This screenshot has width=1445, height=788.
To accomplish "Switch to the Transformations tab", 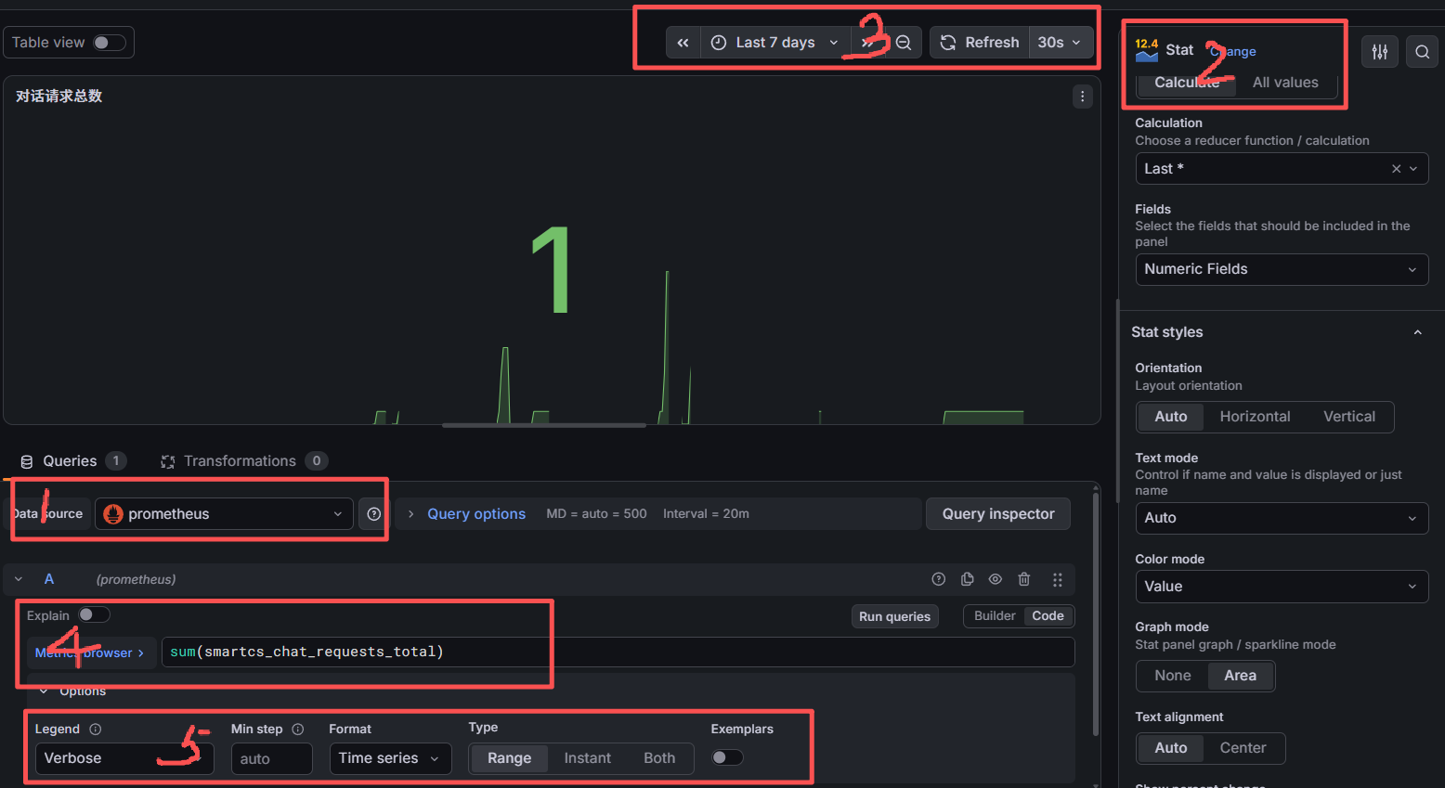I will tap(243, 461).
